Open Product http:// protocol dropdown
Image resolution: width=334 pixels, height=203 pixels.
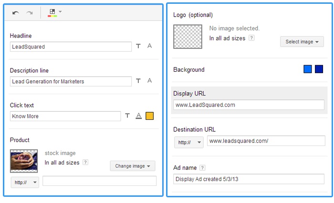pos(25,183)
